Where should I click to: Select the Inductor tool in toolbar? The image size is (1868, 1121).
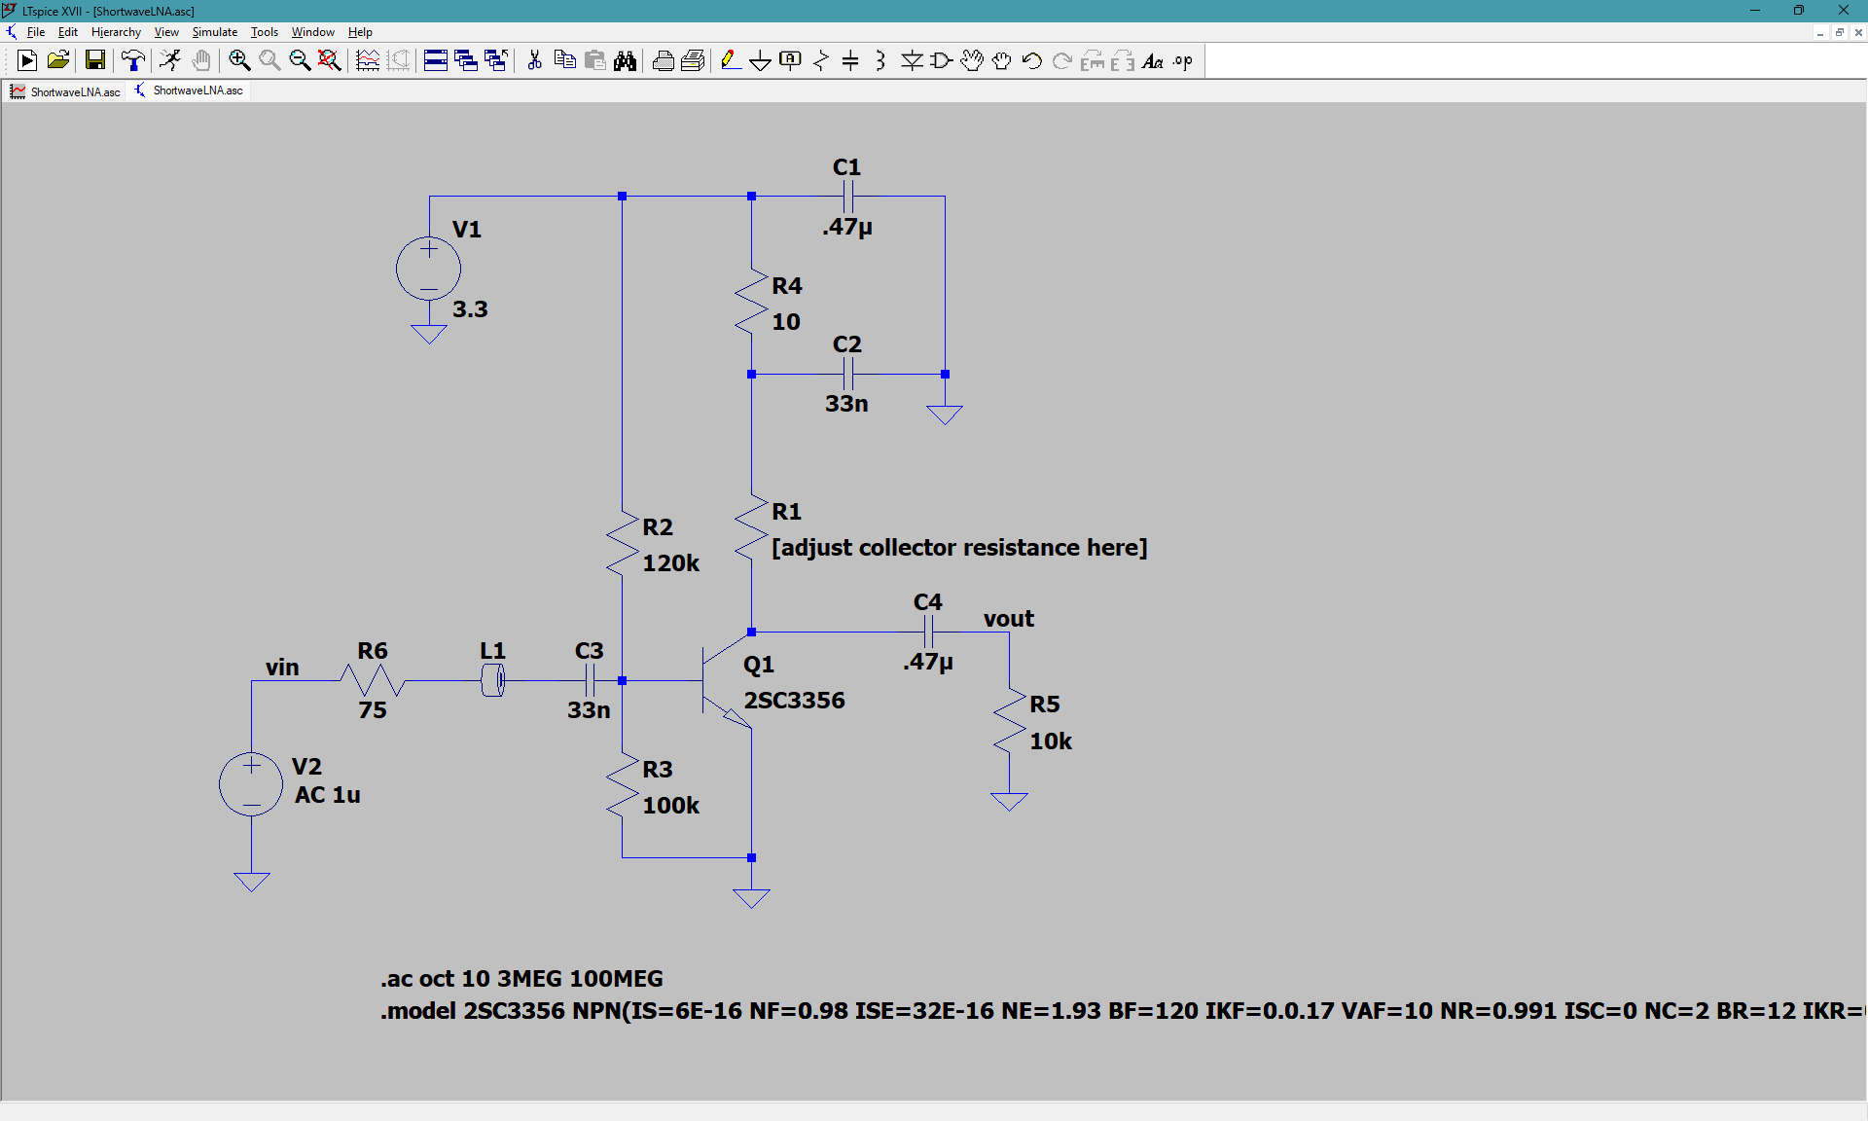point(880,61)
